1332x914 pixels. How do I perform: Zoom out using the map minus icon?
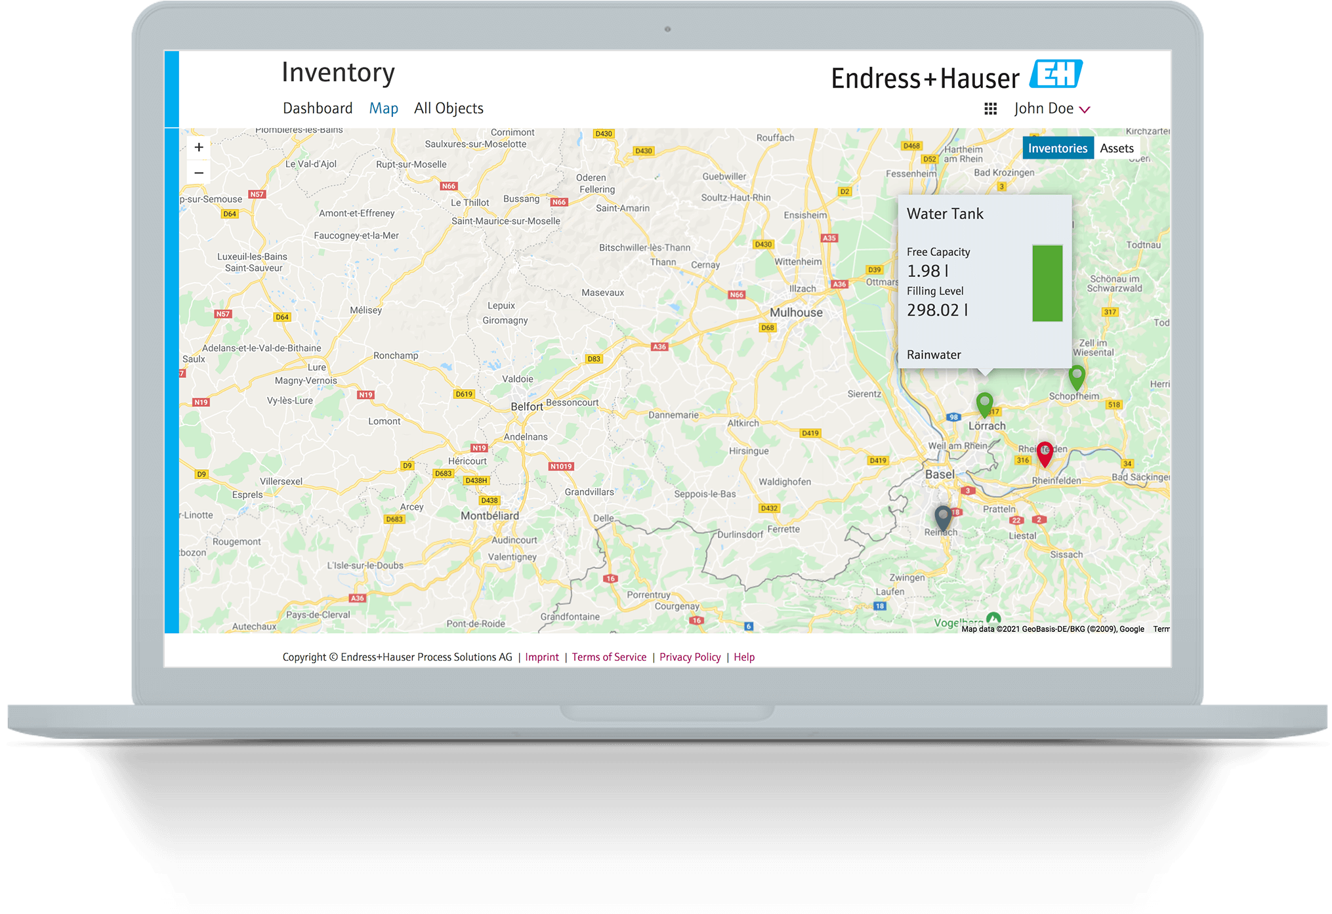[199, 172]
